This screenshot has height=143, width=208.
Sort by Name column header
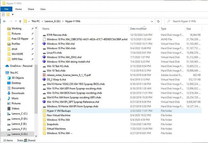tap(46, 29)
